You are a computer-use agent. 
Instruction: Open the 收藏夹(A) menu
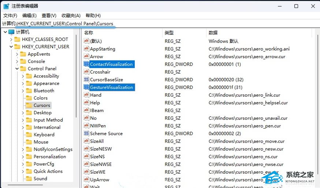[x=71, y=15]
